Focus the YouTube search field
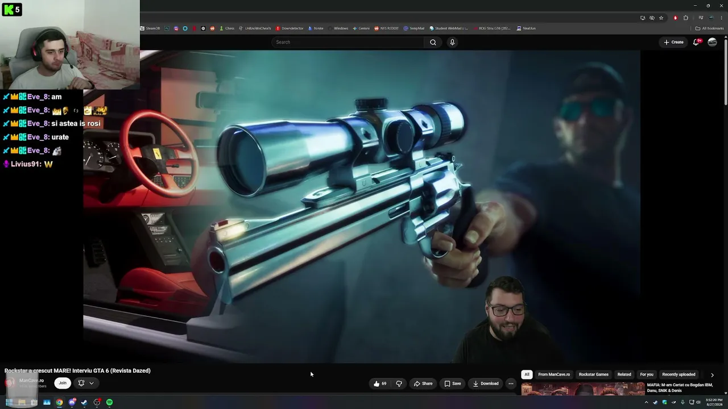Screen dimensions: 728x409 point(348,42)
